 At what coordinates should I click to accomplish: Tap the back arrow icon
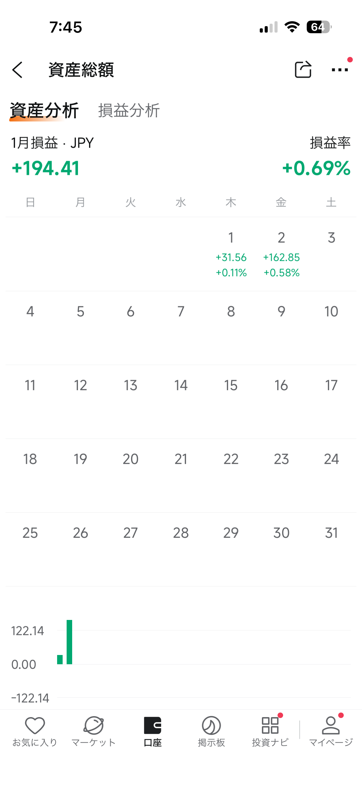pyautogui.click(x=18, y=70)
